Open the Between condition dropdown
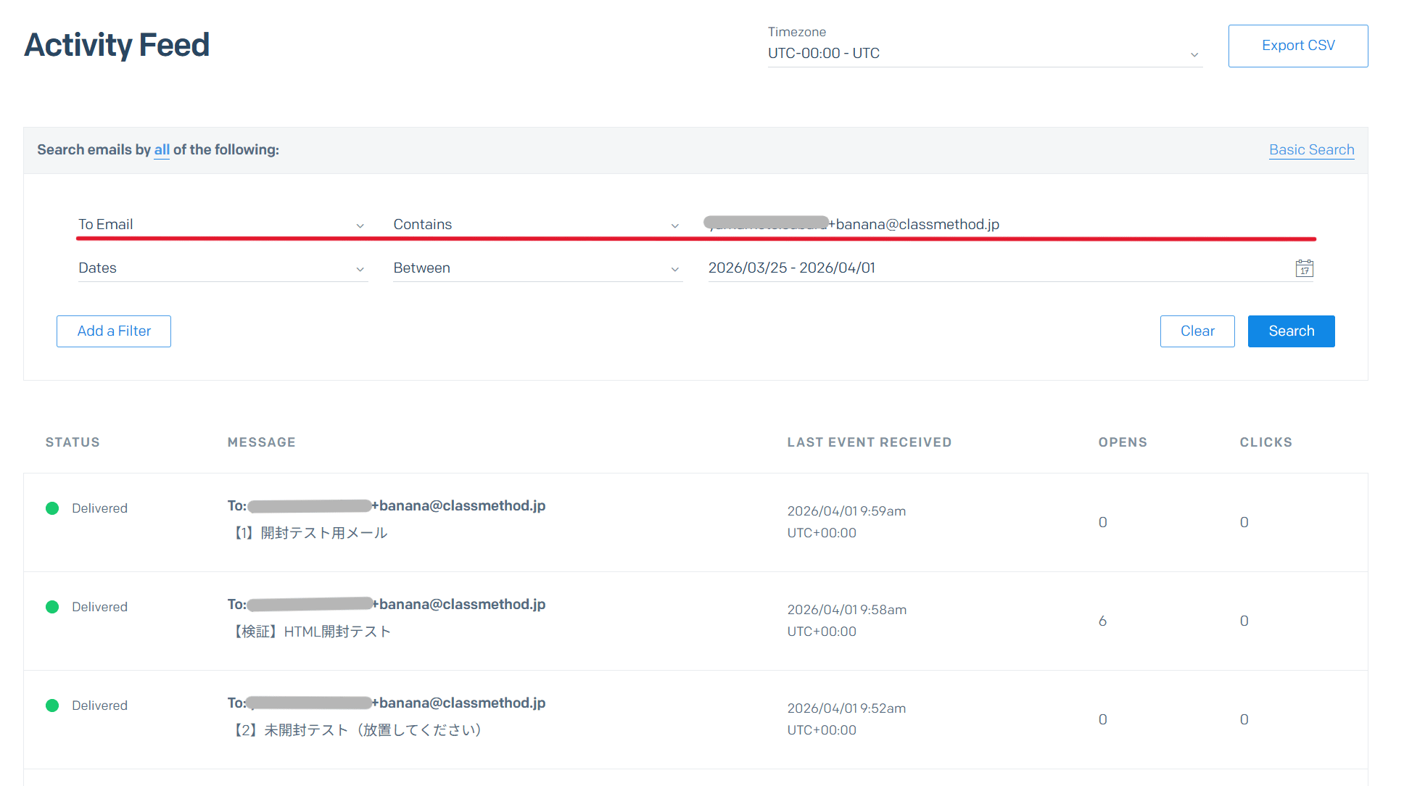1404x786 pixels. click(x=537, y=268)
